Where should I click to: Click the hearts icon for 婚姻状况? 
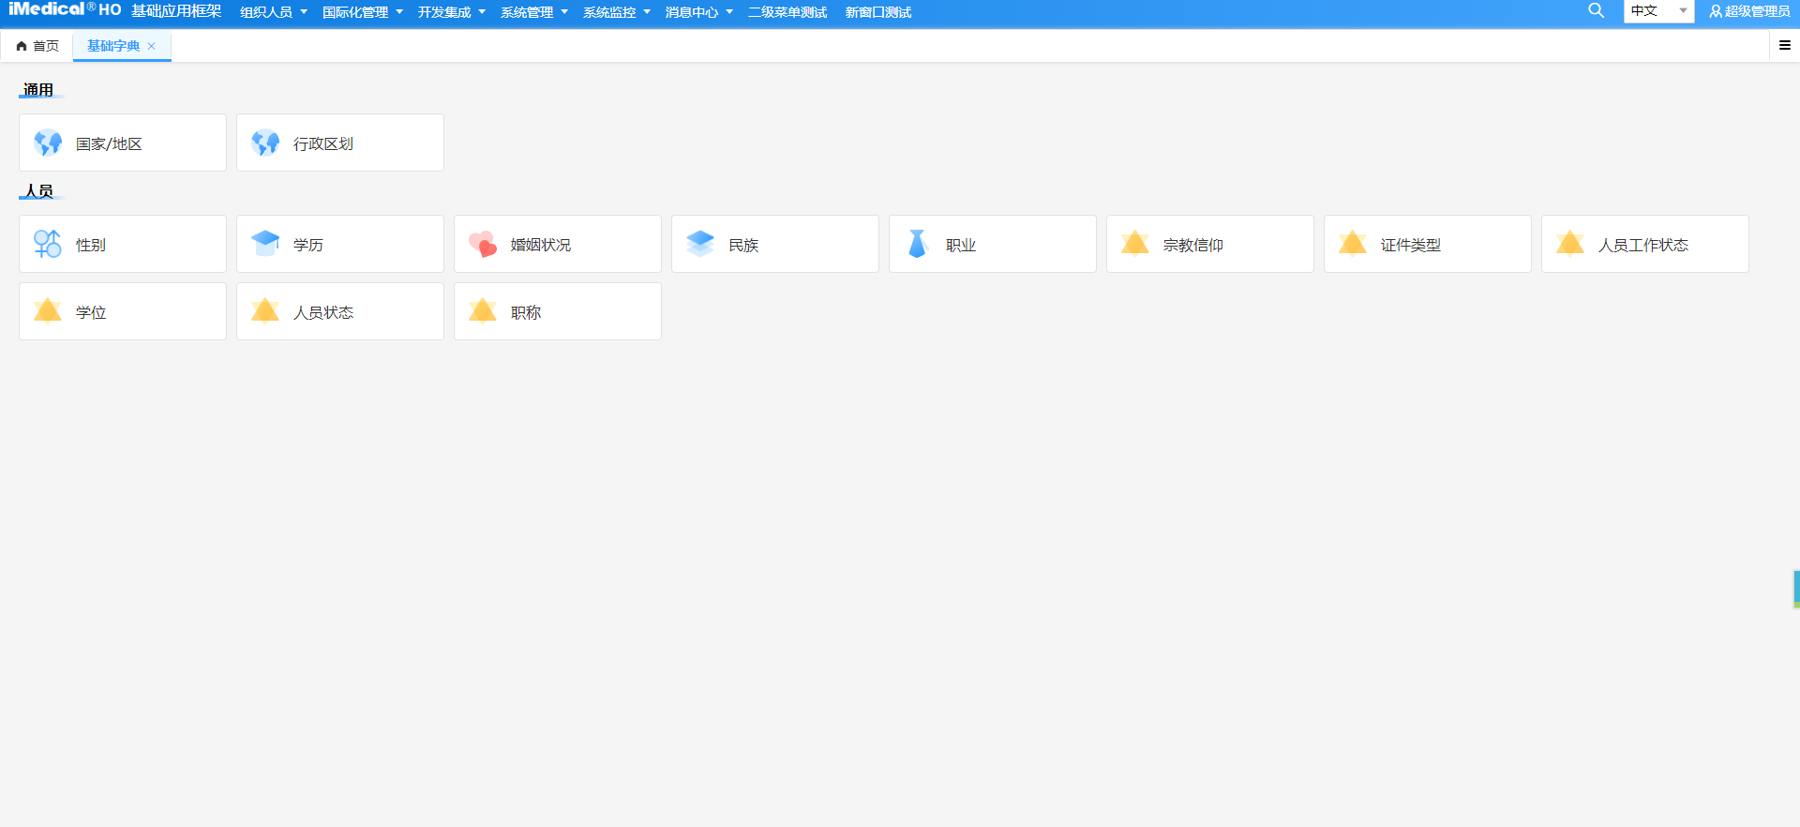(483, 244)
